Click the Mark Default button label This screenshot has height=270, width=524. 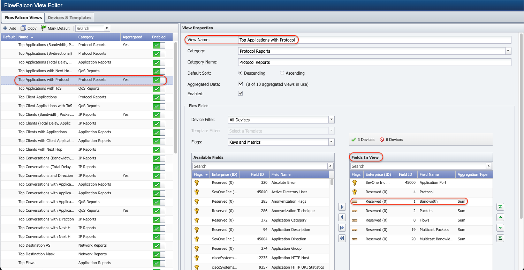(x=59, y=28)
